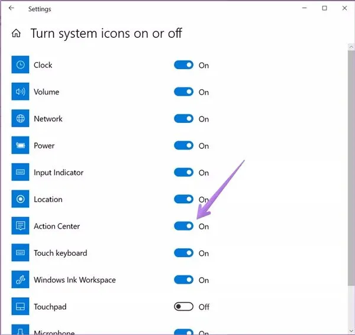Maximize the Settings window
Image resolution: width=355 pixels, height=335 pixels.
pyautogui.click(x=324, y=8)
